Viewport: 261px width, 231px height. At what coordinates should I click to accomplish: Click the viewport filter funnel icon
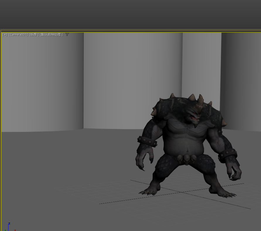67,35
